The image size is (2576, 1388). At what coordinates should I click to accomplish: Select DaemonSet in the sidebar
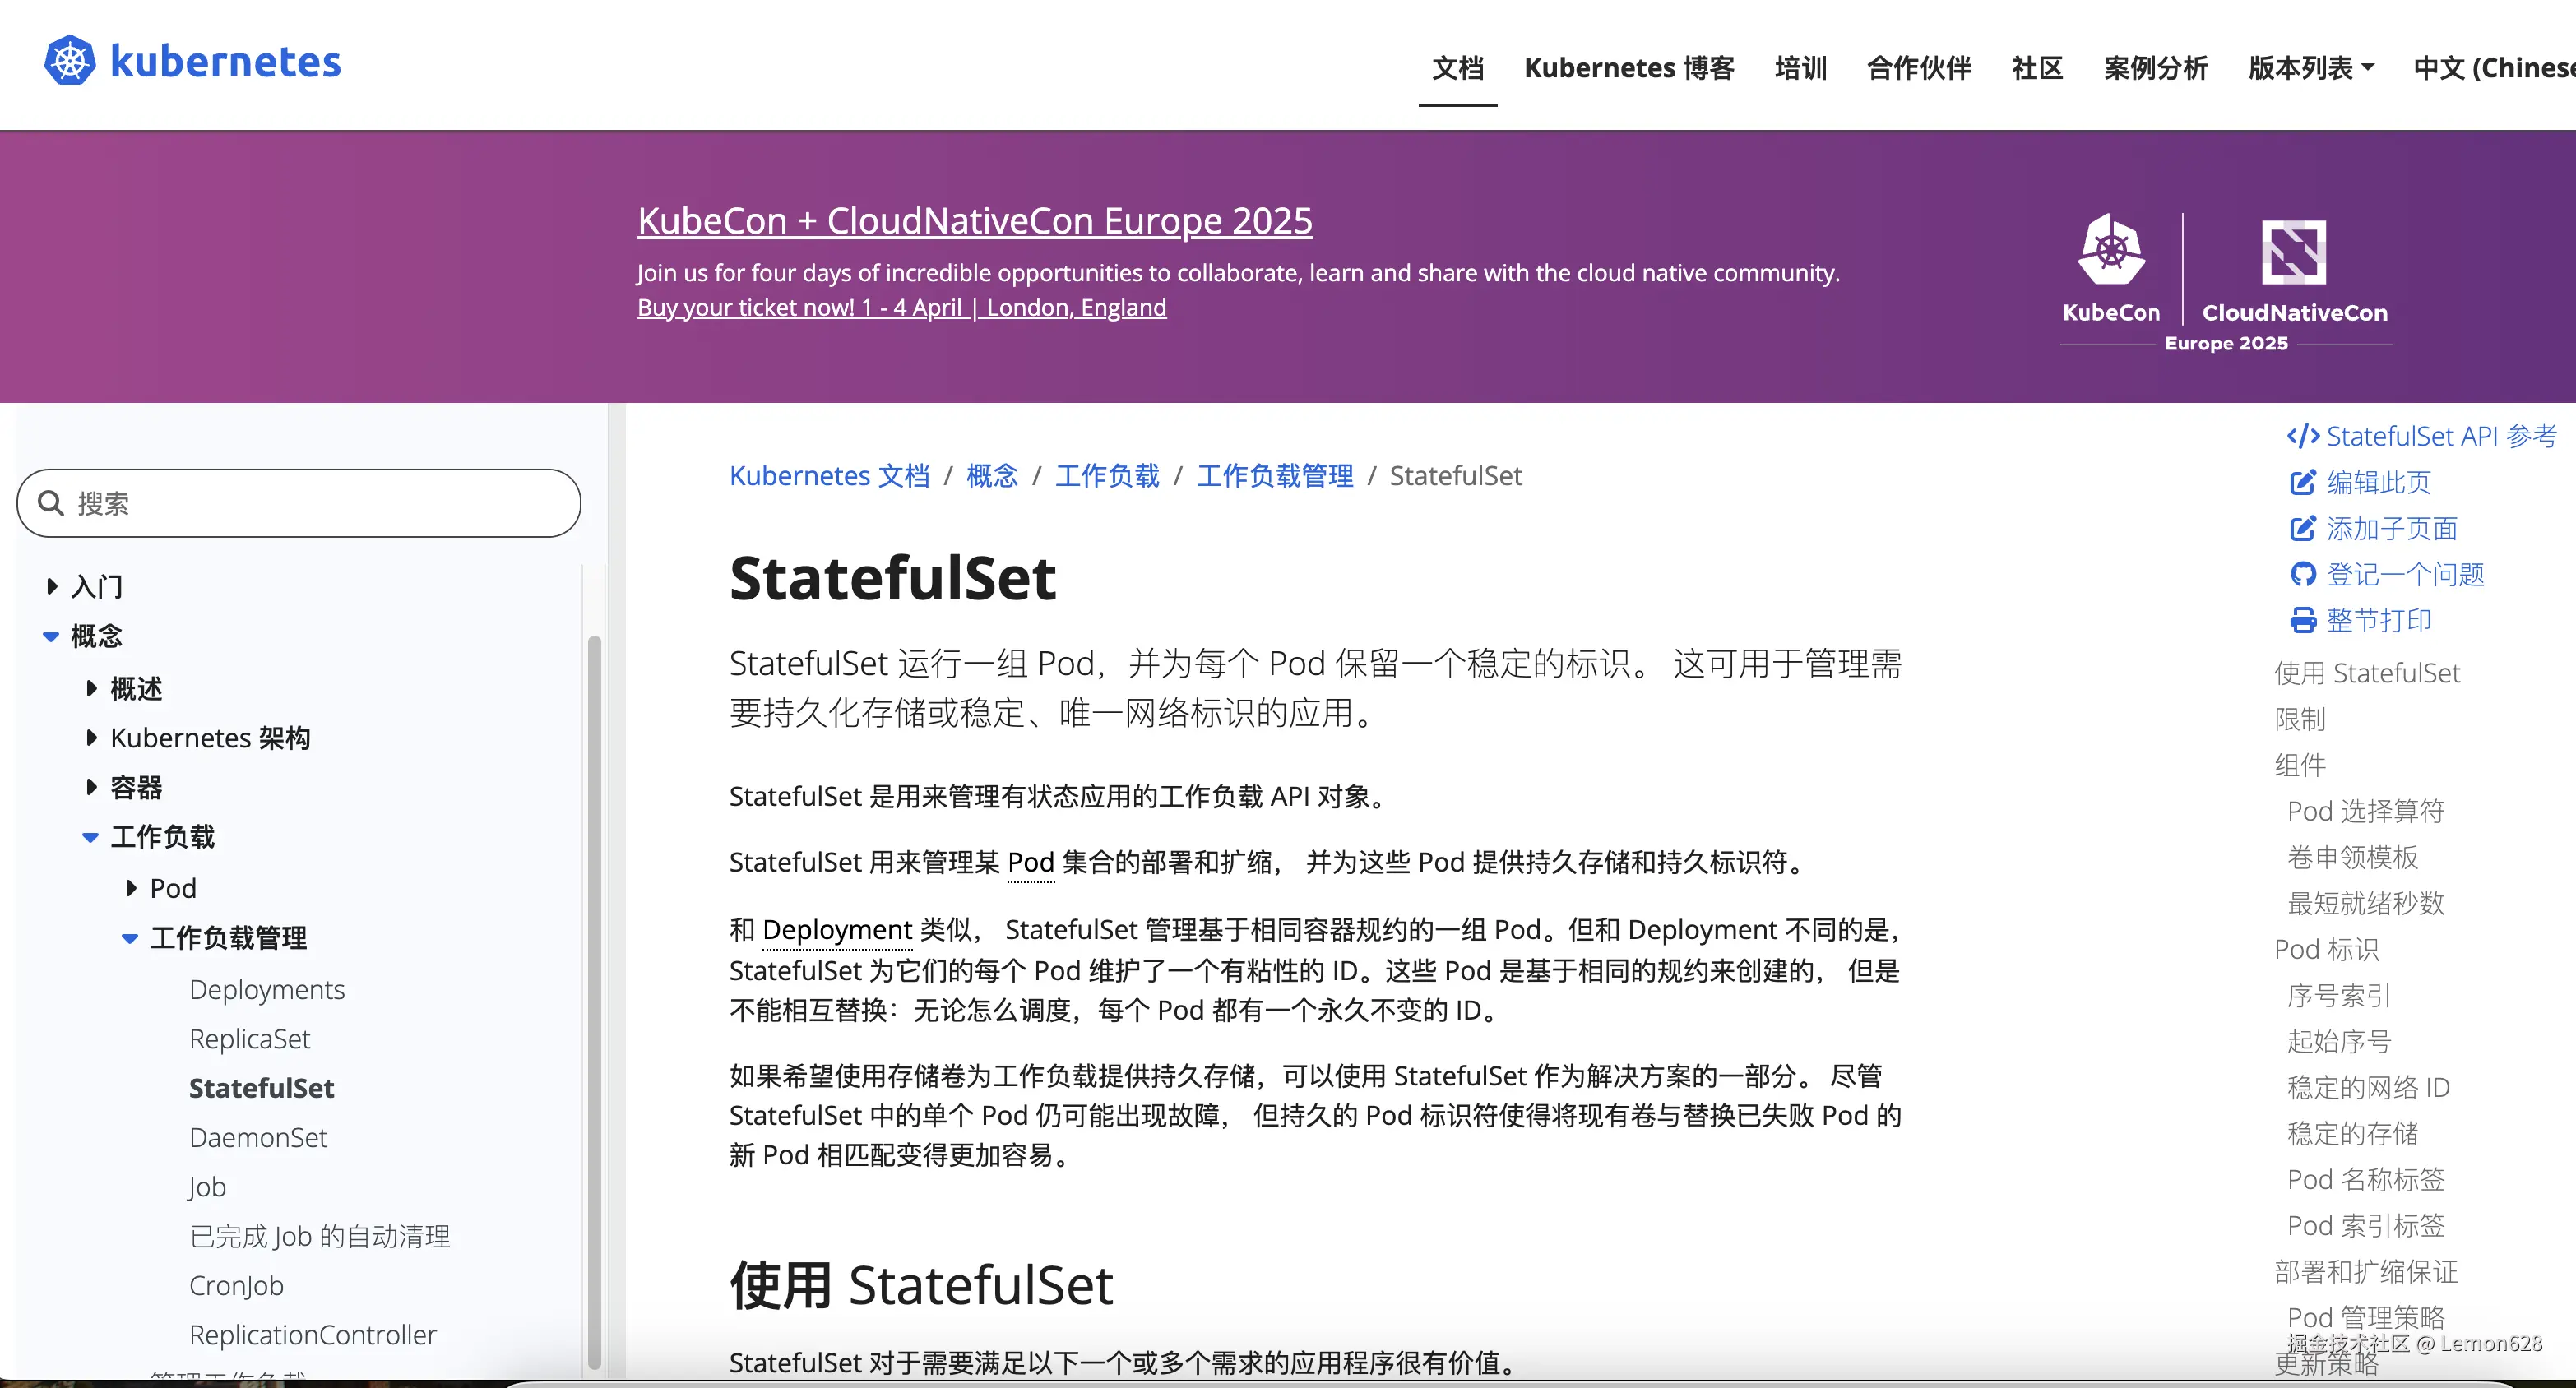point(258,1137)
